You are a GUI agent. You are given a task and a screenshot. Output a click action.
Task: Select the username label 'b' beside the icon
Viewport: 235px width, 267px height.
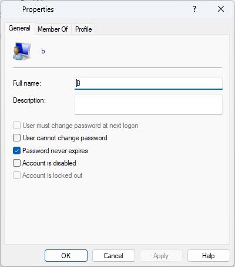point(43,51)
